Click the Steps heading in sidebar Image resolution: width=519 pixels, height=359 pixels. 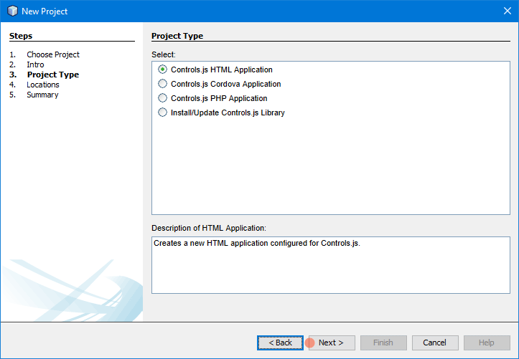tap(21, 36)
